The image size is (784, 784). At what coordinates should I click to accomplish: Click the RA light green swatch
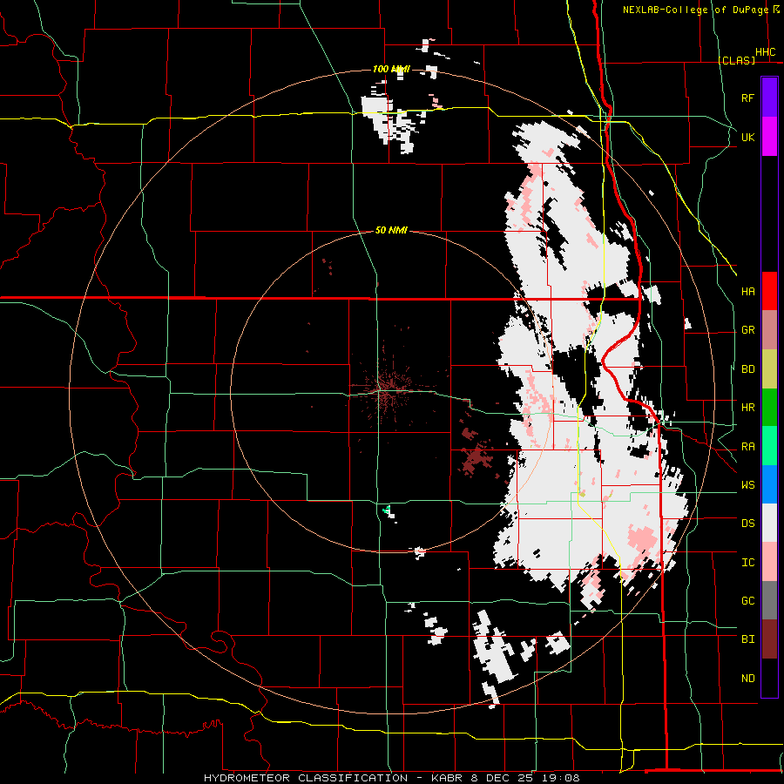click(x=769, y=446)
